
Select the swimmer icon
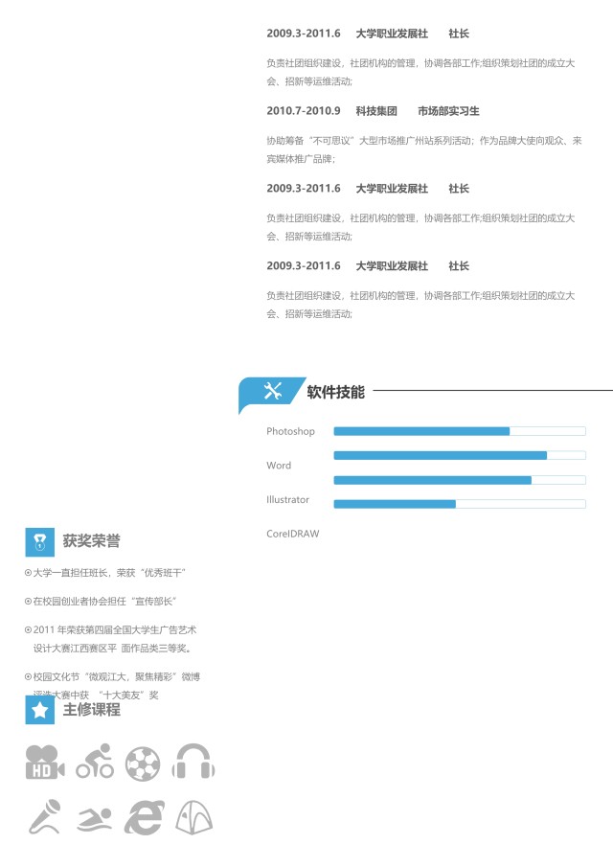tap(95, 817)
